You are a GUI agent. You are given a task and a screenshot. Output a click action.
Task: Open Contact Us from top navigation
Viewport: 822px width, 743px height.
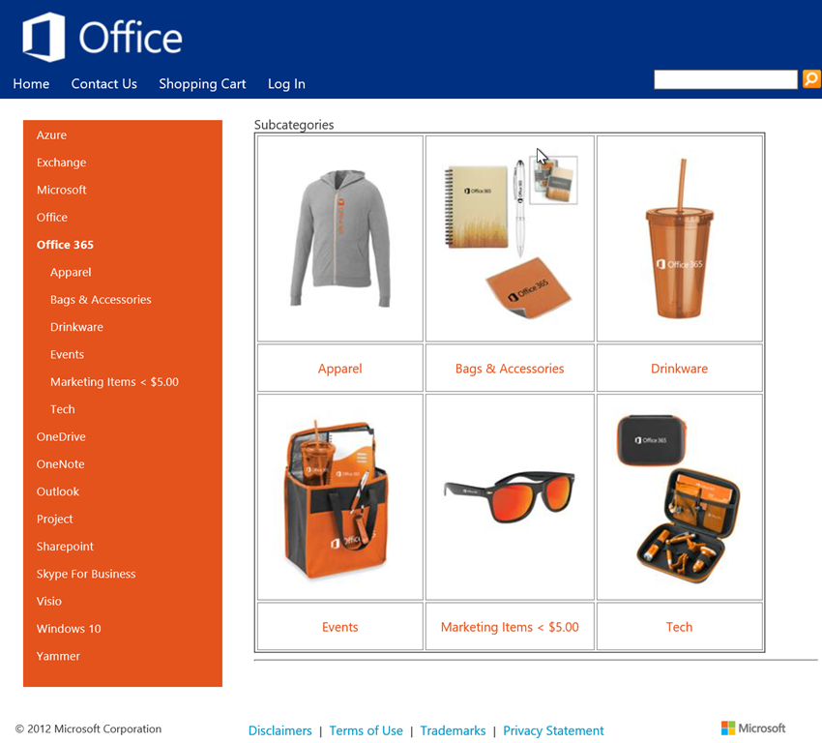tap(103, 84)
